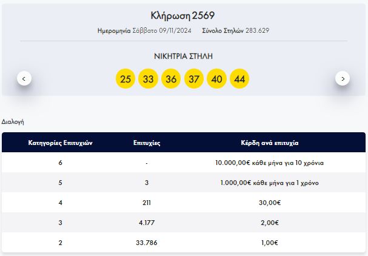
Task: Click the 33.786 winners cell
Action: point(146,243)
